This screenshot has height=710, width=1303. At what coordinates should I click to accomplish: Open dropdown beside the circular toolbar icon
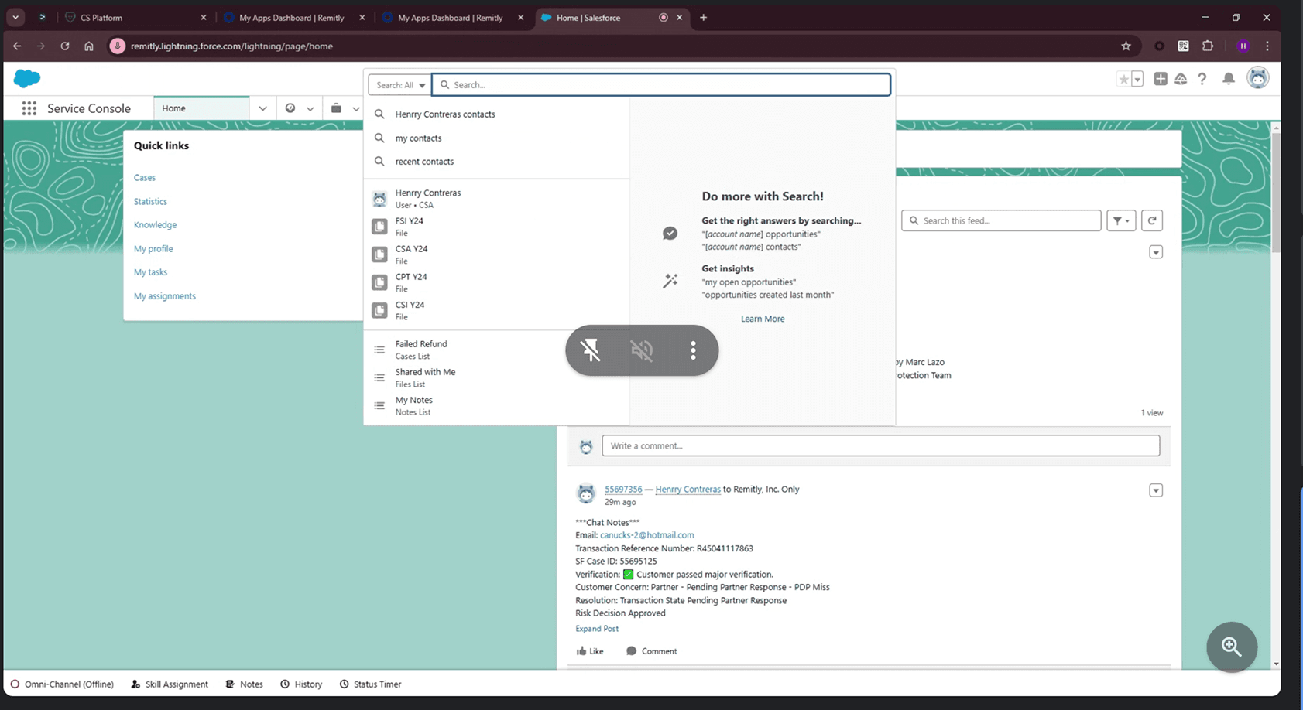pyautogui.click(x=310, y=109)
